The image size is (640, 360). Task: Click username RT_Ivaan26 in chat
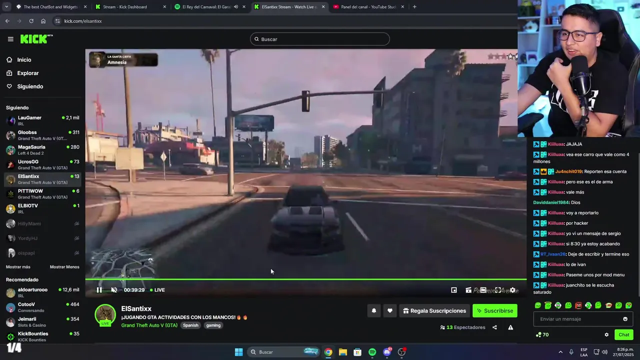coord(552,254)
